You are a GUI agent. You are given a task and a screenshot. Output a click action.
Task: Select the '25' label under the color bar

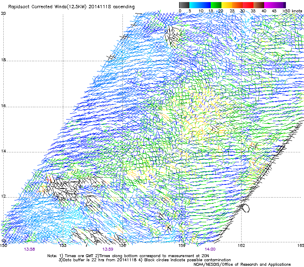coord(232,11)
